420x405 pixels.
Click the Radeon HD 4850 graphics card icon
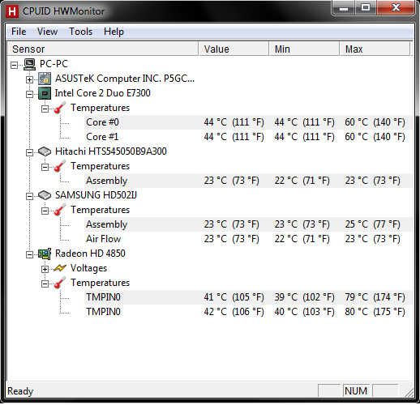tap(45, 254)
